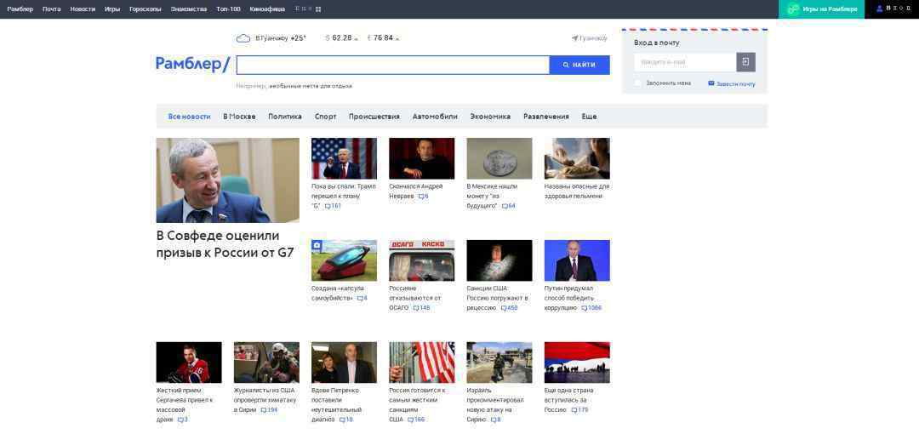
Task: Click the location arrow icon by Гуанчжоу
Action: (575, 38)
